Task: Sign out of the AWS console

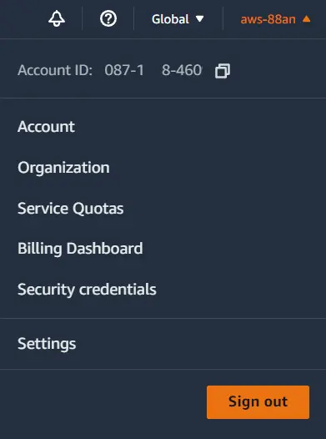Action: tap(258, 402)
